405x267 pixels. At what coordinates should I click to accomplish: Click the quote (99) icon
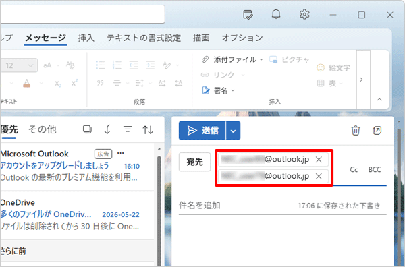point(100,83)
